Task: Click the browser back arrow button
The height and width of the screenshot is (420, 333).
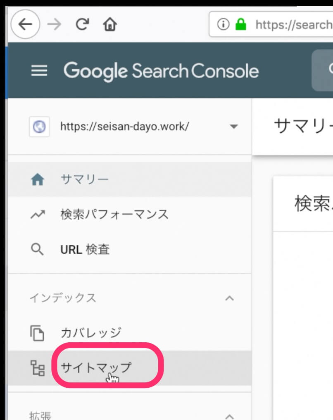Action: [x=25, y=25]
